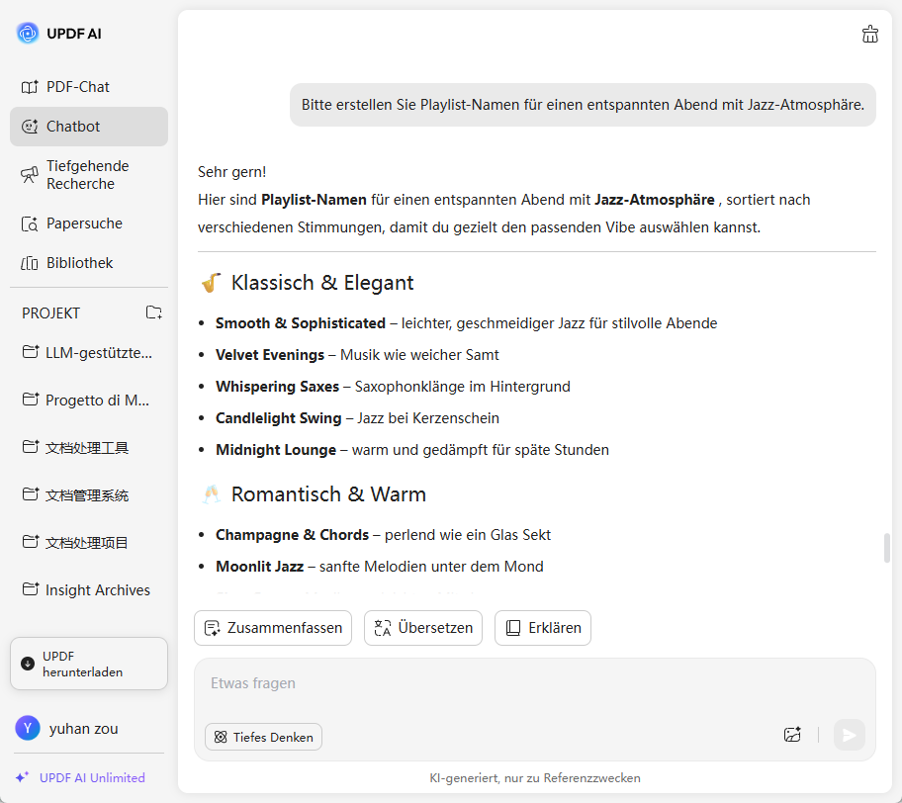Click the clear chat broom icon
Viewport: 902px width, 803px height.
click(870, 34)
